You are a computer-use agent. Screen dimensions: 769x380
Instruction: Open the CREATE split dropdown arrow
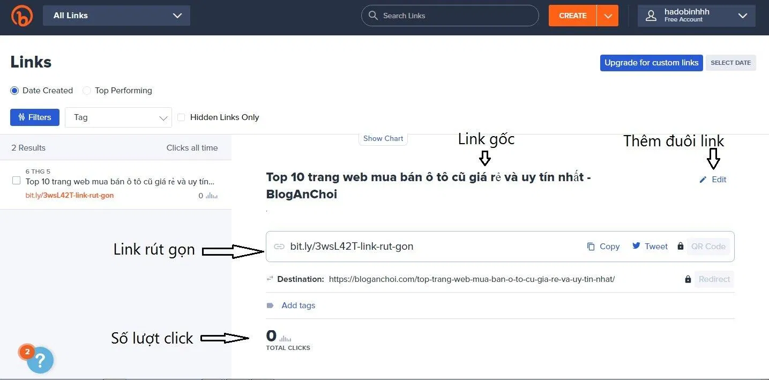point(608,16)
